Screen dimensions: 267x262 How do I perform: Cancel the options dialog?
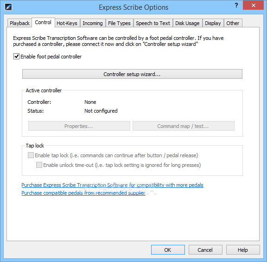tap(205, 250)
